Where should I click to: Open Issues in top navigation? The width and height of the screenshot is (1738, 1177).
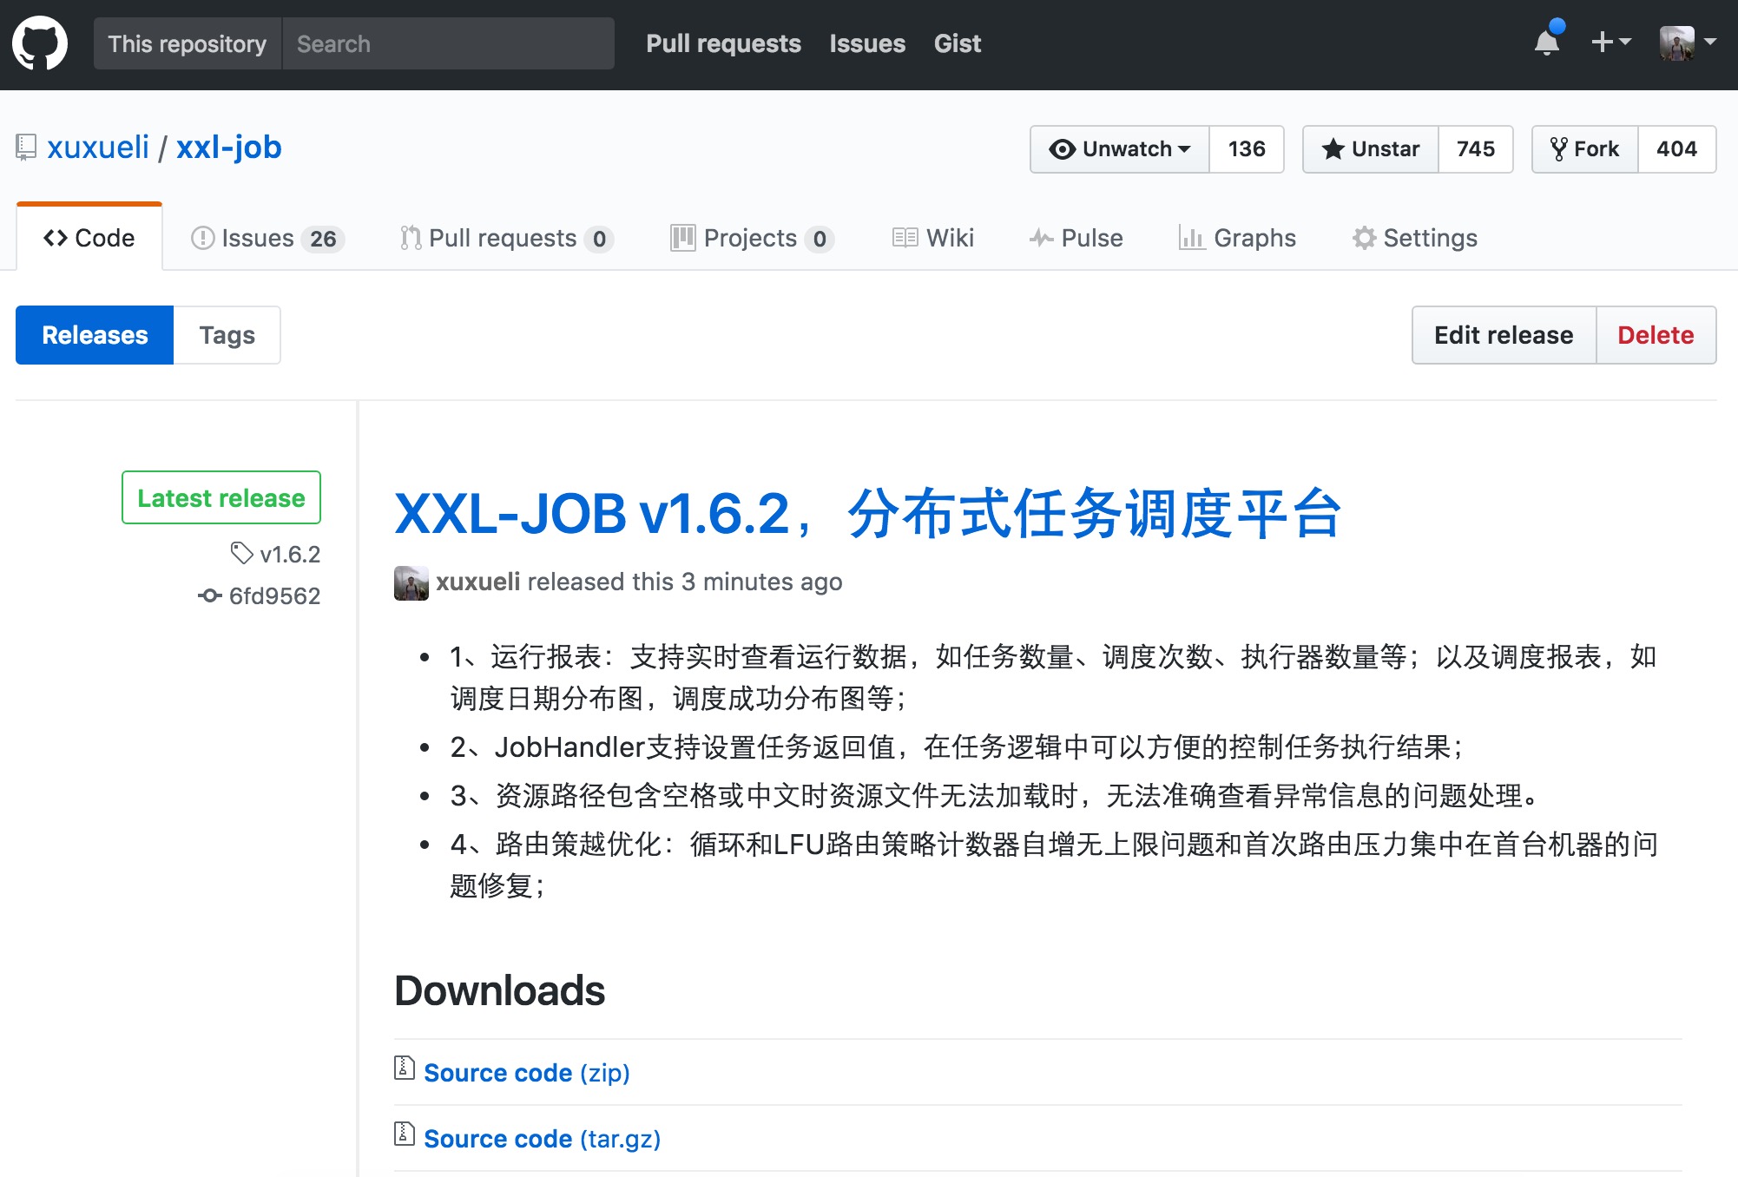(867, 43)
